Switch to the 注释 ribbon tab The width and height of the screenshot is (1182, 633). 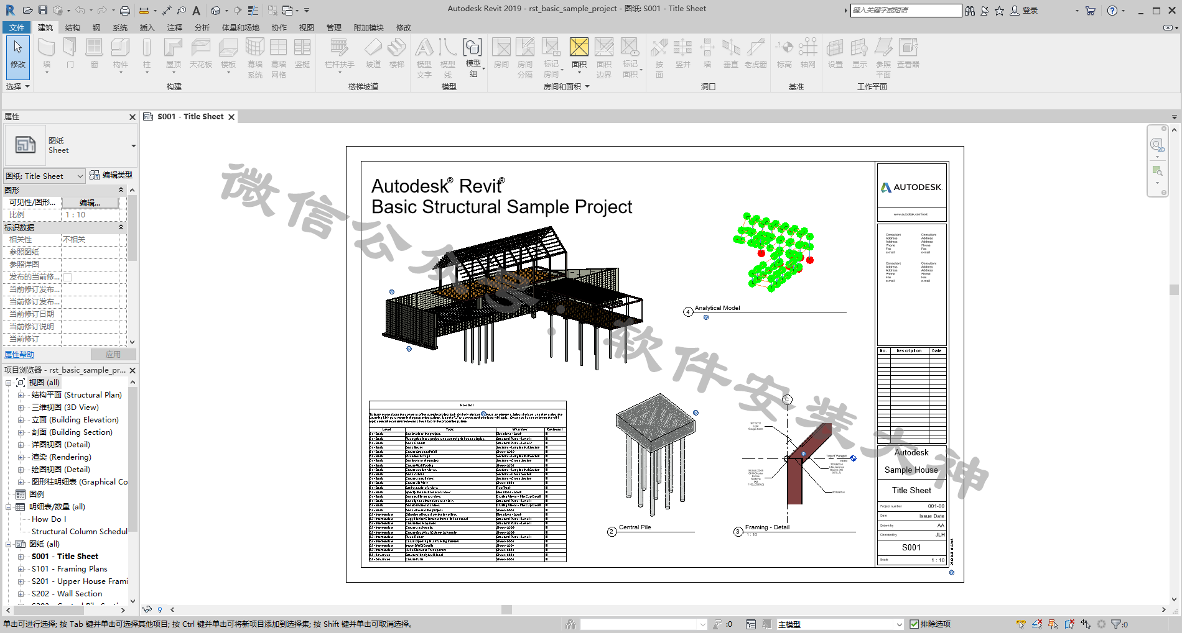(175, 27)
